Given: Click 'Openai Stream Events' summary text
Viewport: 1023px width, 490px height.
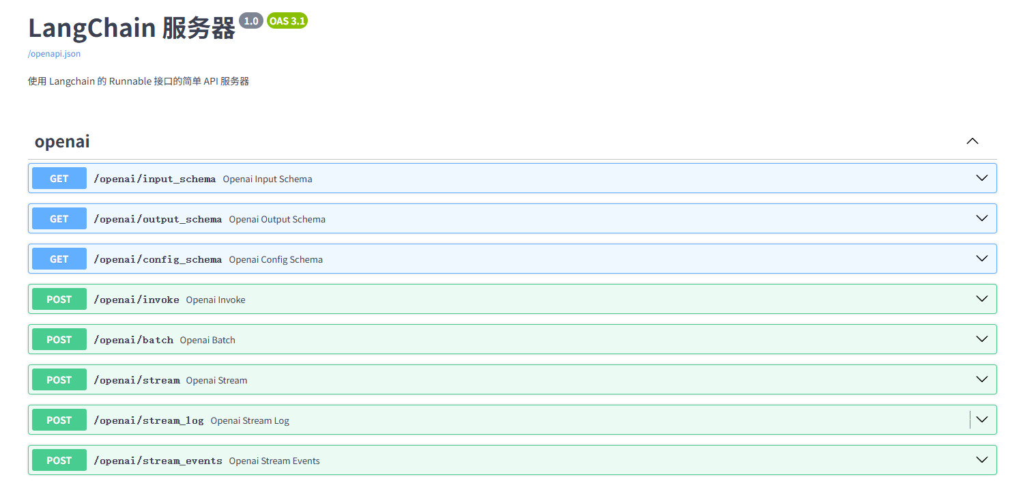Looking at the screenshot, I should coord(274,461).
